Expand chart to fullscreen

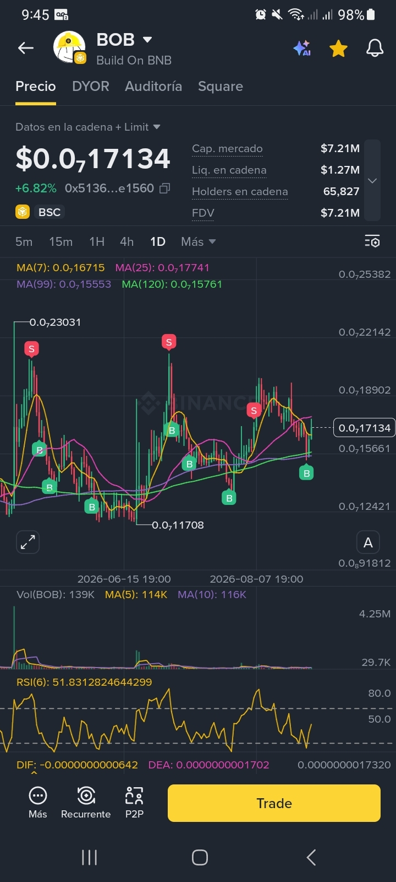point(28,542)
